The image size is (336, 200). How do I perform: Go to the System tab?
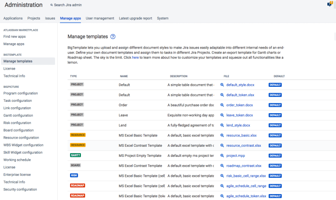tap(162, 18)
